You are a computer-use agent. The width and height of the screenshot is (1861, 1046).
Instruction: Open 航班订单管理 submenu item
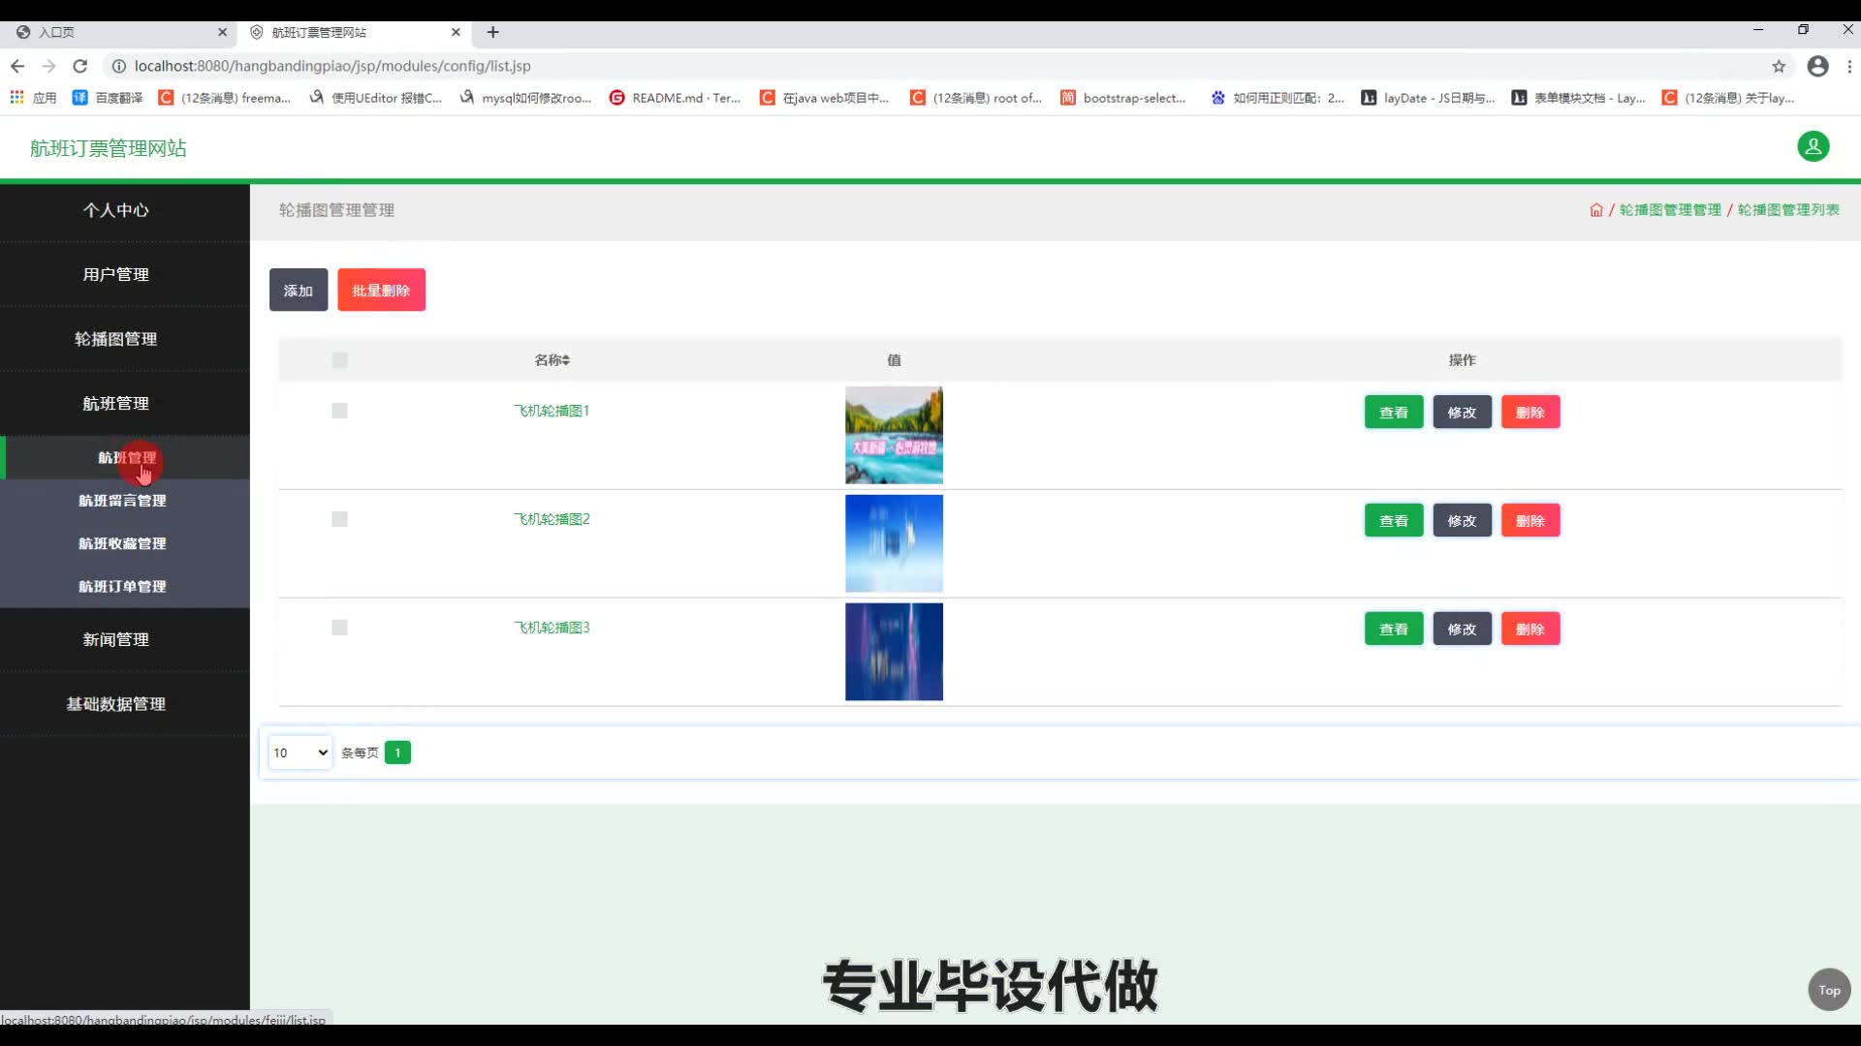[x=122, y=586]
